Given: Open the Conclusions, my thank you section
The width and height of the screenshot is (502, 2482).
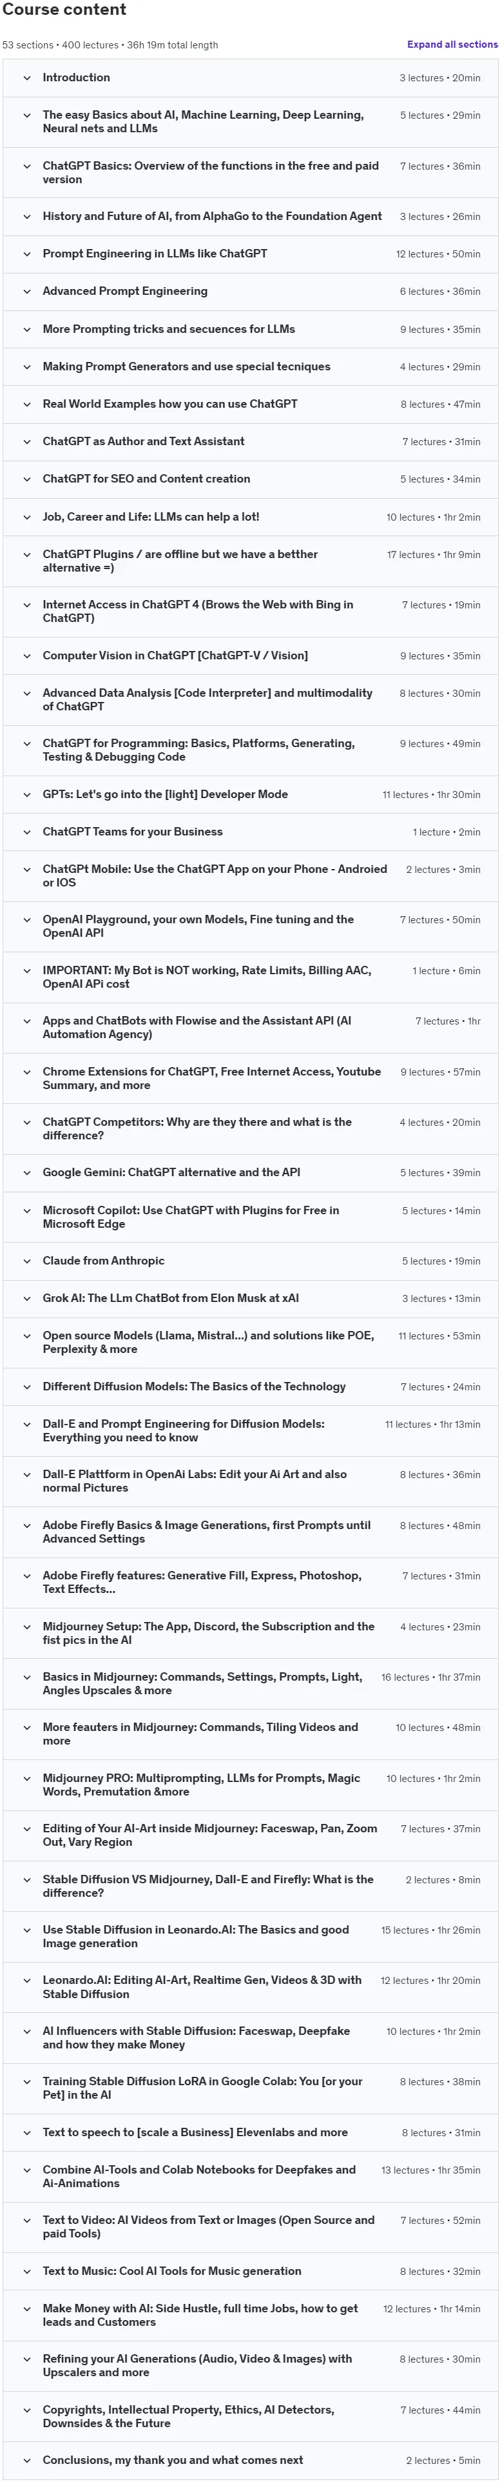Looking at the screenshot, I should click(250, 2460).
